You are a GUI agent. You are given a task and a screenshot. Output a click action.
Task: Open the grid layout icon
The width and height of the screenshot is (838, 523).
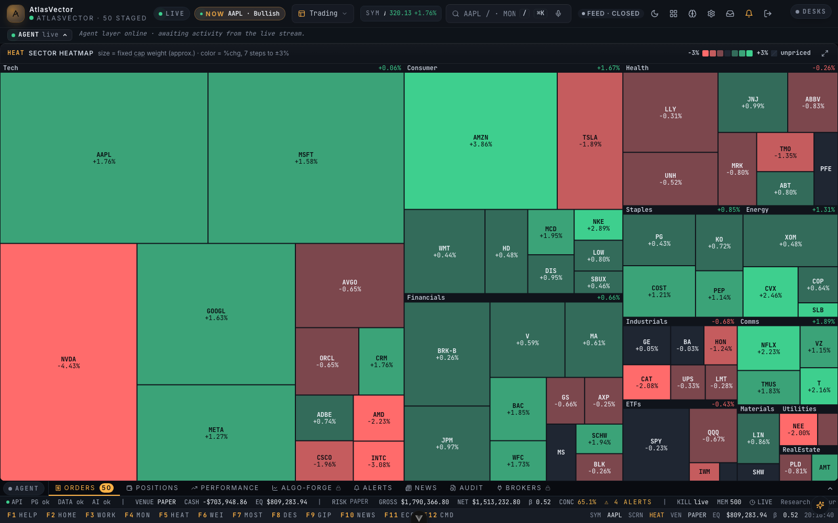tap(674, 14)
